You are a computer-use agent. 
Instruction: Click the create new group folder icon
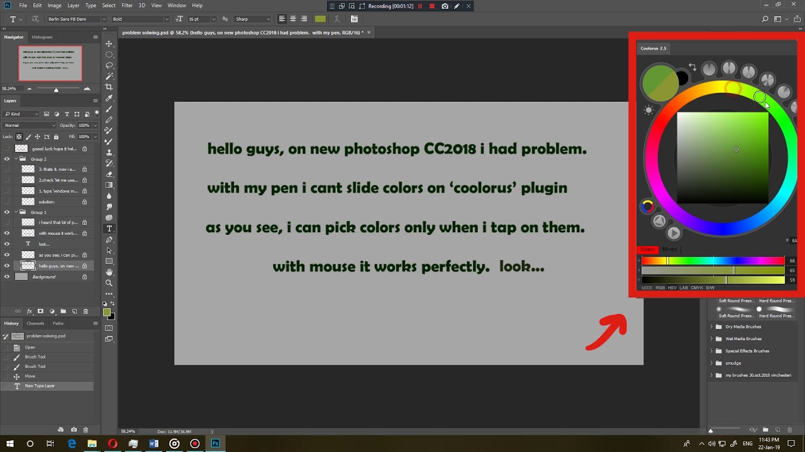coord(63,311)
